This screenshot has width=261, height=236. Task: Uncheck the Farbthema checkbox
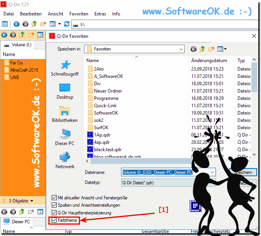click(54, 220)
